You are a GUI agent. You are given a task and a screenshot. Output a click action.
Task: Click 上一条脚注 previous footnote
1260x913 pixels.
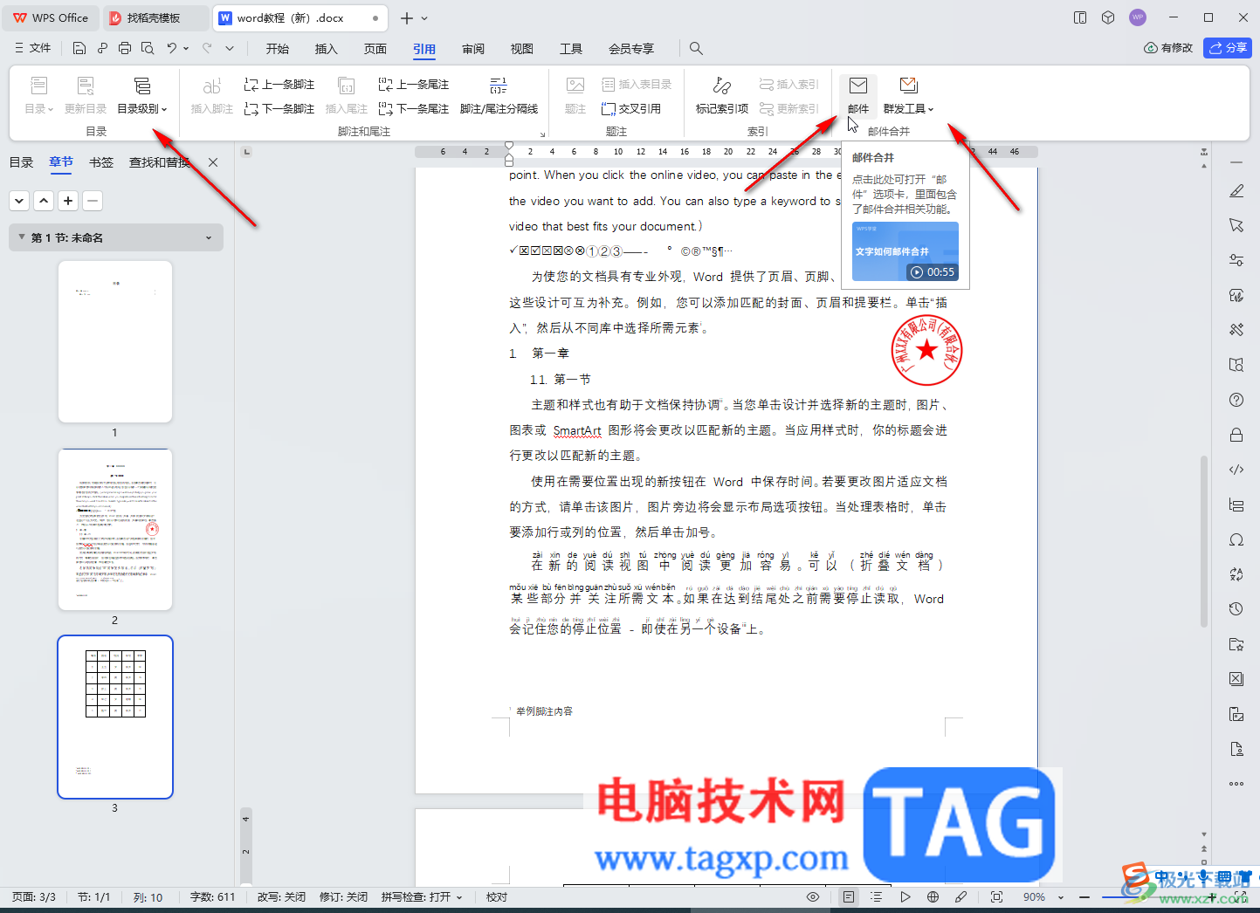click(x=279, y=85)
